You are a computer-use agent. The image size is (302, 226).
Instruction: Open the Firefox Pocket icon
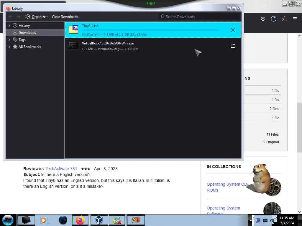pos(263,19)
